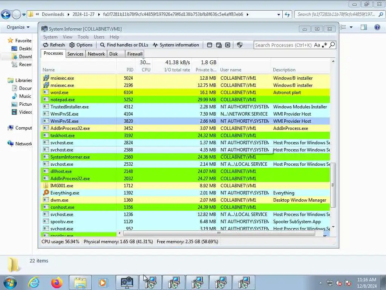Screen dimensions: 386x290
Task: Select the SystemInformer.exe process icon
Action: click(x=46, y=157)
